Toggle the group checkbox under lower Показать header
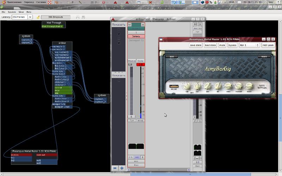This screenshot has width=282, height=176. click(x=119, y=80)
